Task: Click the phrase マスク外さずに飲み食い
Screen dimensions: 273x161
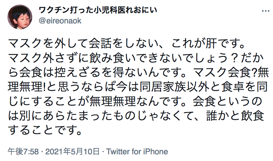Action: (x=72, y=58)
